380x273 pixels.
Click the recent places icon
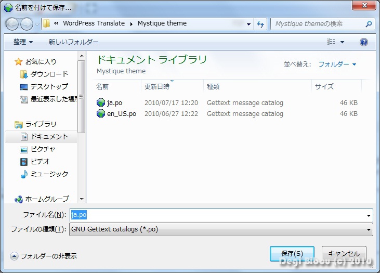coord(24,99)
